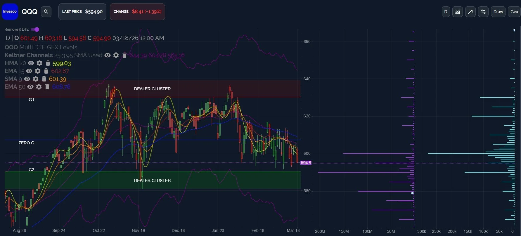This screenshot has height=236, width=521.
Task: Click the Keltner Channels indicator name
Action: click(29, 55)
